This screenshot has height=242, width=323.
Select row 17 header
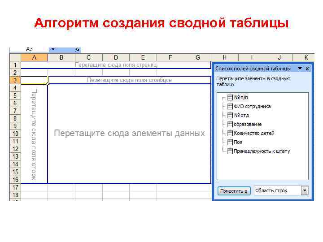[x=15, y=187]
